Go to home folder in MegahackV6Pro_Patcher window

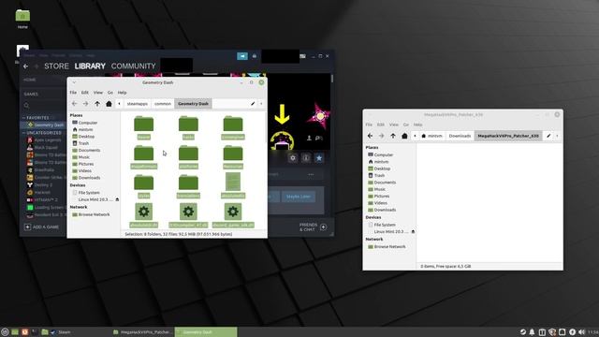[404, 136]
